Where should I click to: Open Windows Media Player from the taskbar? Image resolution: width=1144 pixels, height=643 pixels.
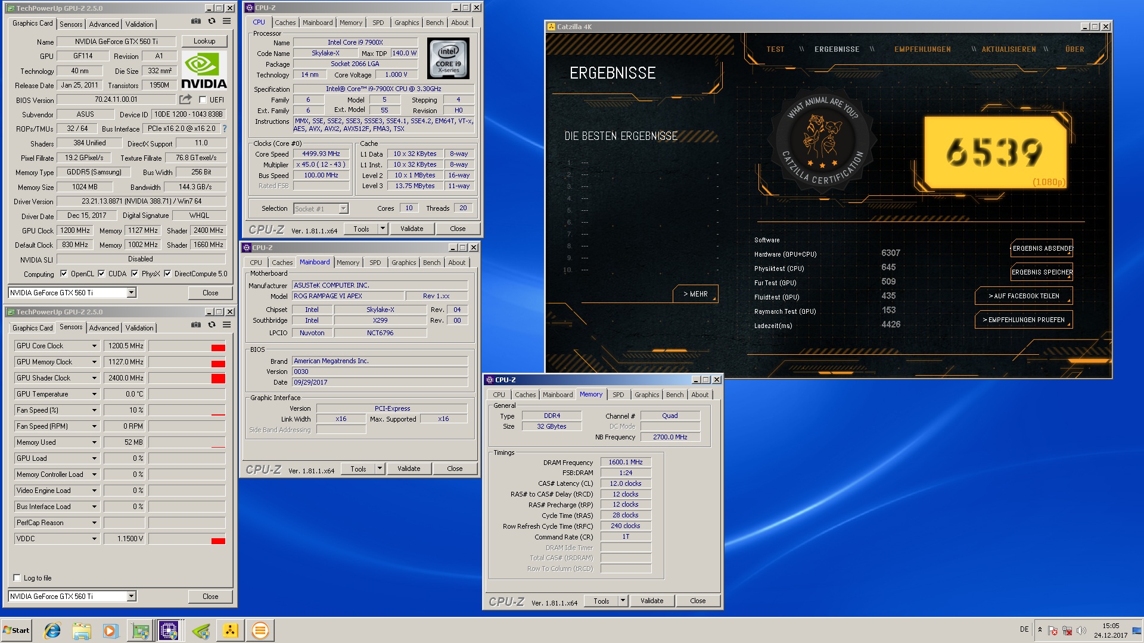tap(110, 630)
